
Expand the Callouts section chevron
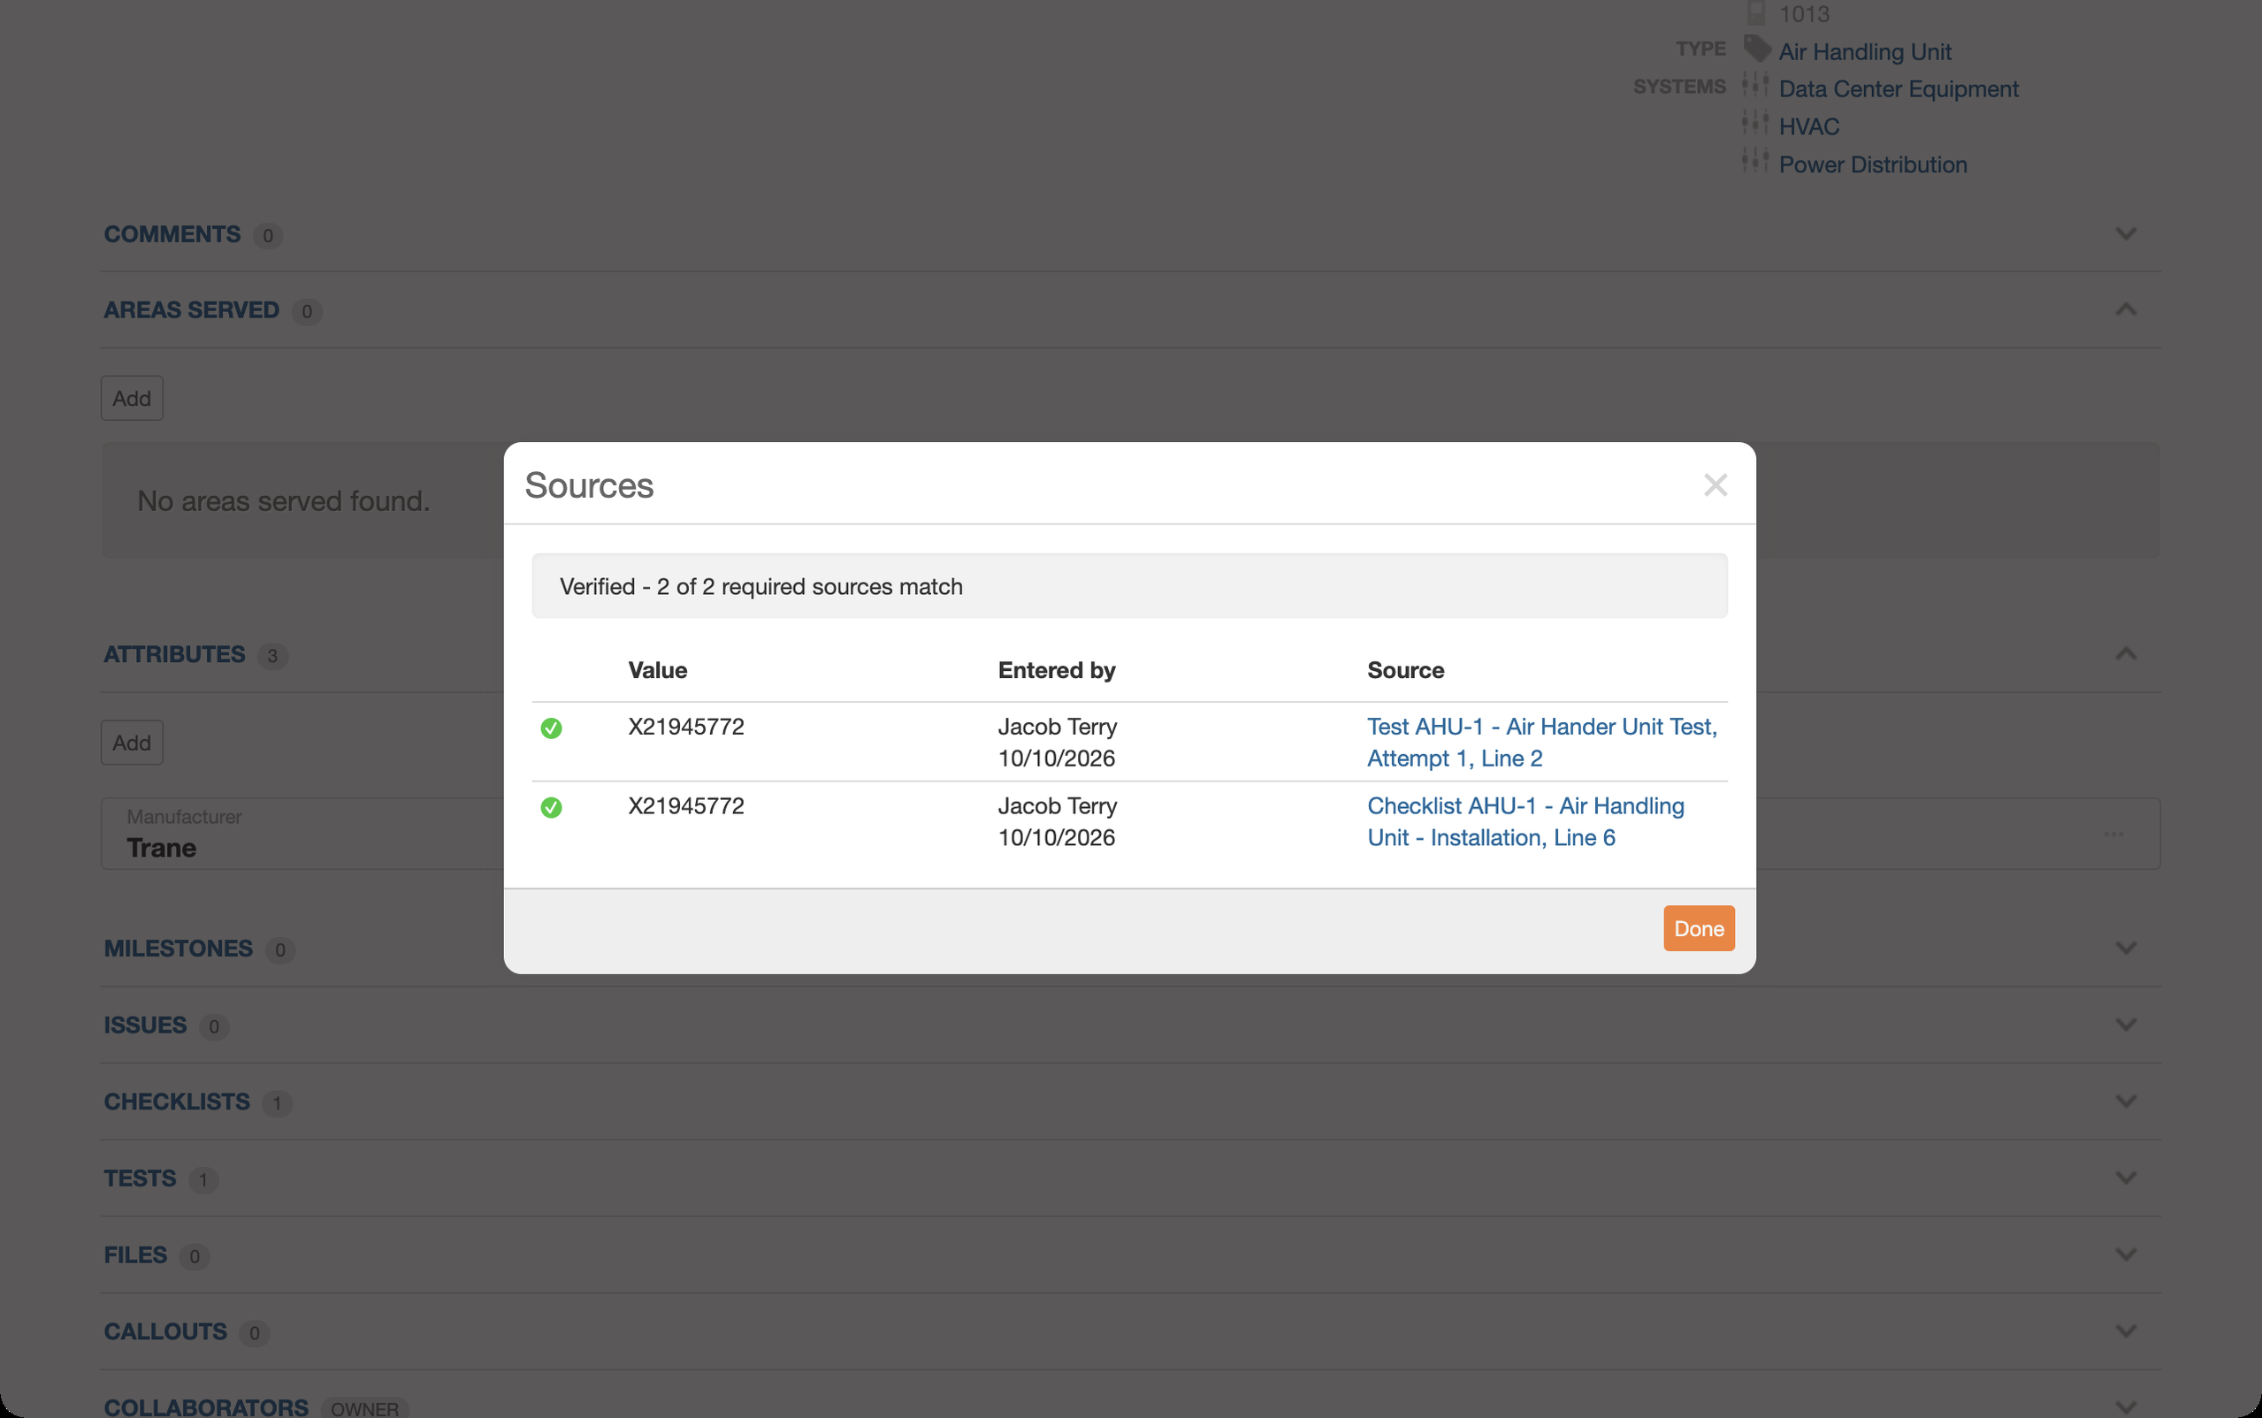point(2126,1331)
